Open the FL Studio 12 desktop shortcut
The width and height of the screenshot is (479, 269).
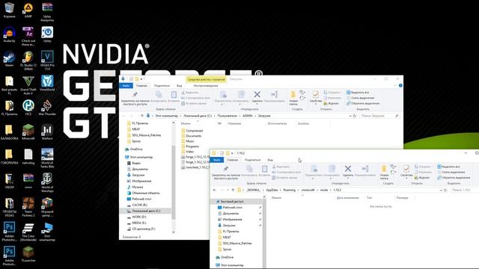(28, 60)
